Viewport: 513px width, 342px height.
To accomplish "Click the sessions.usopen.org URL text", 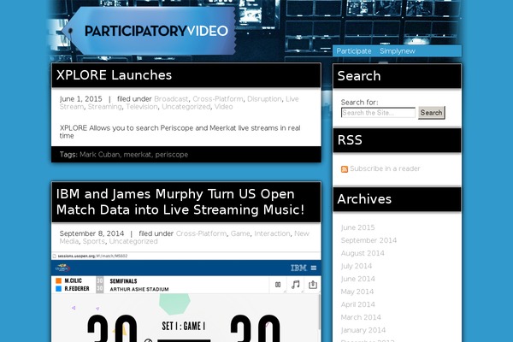I will [x=92, y=256].
